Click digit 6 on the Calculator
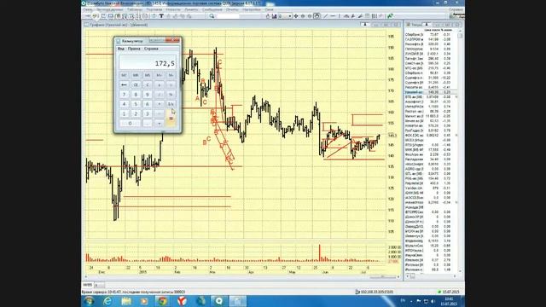This screenshot has height=307, width=546. pos(148,104)
